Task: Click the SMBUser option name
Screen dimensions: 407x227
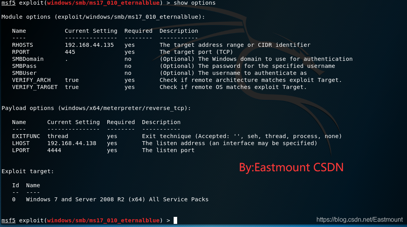Action: pos(24,73)
